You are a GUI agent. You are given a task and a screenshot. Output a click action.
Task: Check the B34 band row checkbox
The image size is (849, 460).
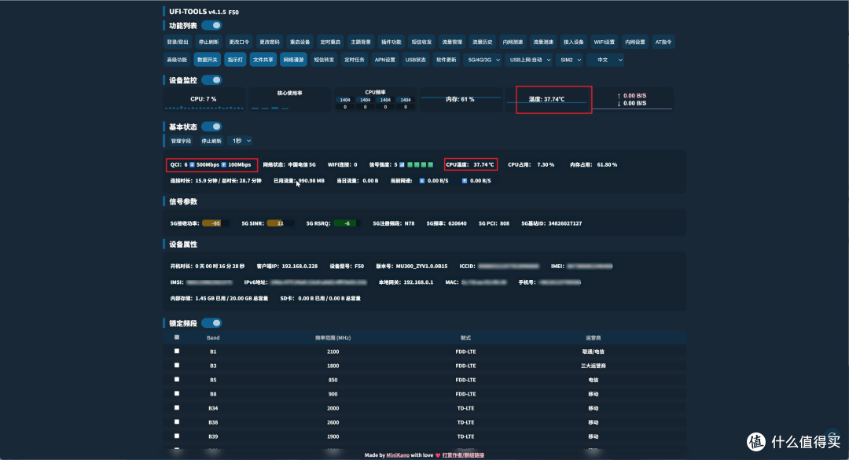point(177,407)
